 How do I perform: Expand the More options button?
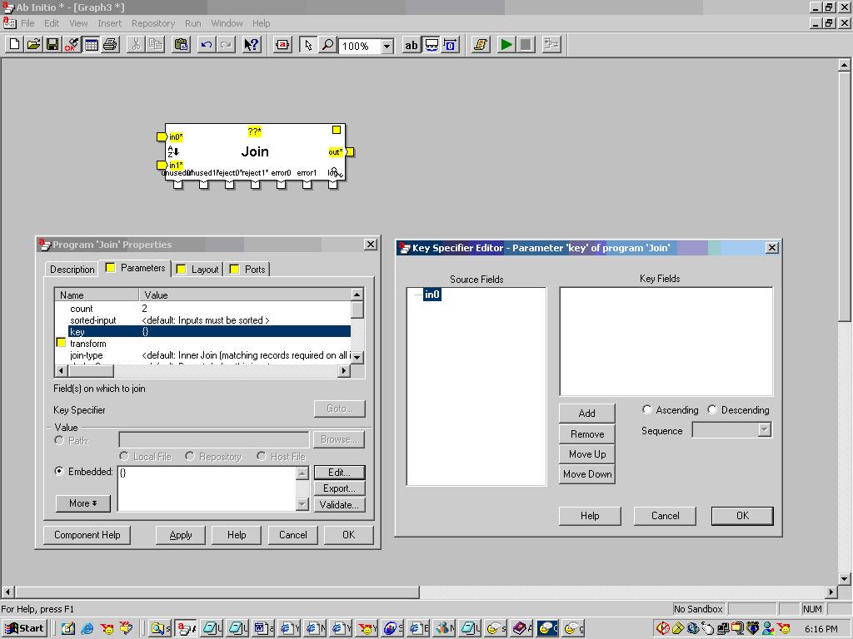pos(82,503)
